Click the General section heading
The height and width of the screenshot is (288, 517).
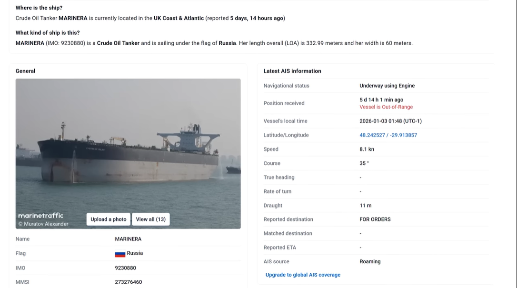(25, 71)
